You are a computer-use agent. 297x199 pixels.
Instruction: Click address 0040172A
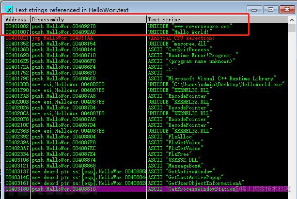coord(17,67)
